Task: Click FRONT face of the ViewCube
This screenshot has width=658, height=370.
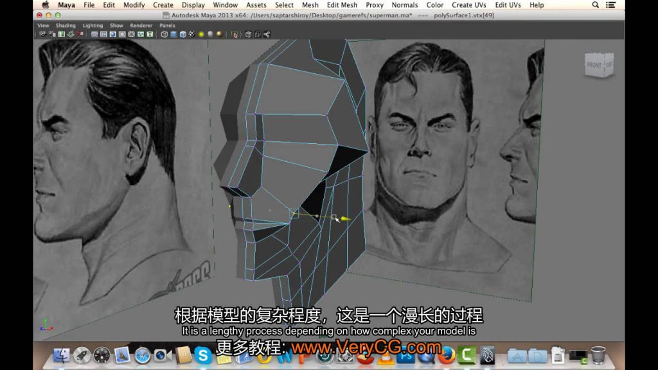Action: pyautogui.click(x=594, y=65)
